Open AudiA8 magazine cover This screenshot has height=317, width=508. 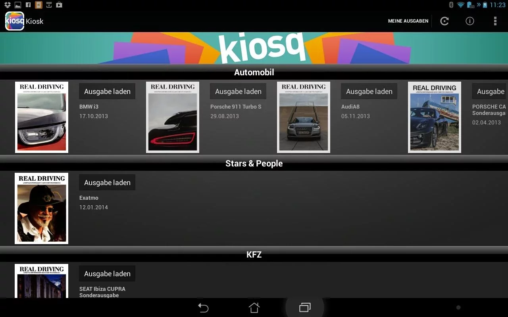(304, 117)
